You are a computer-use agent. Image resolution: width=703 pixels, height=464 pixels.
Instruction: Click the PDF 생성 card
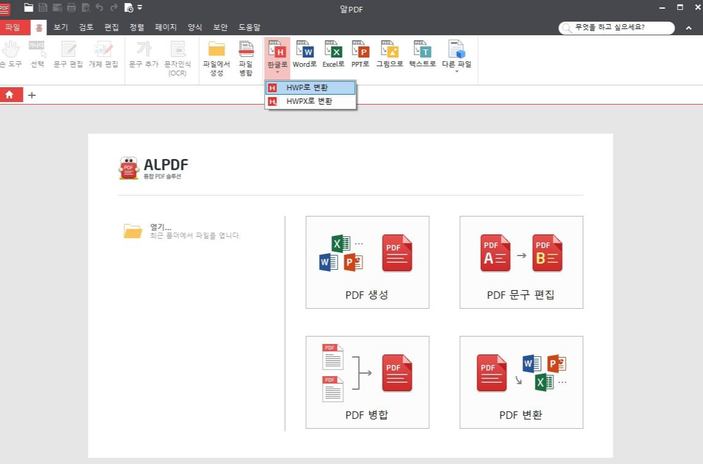point(367,262)
